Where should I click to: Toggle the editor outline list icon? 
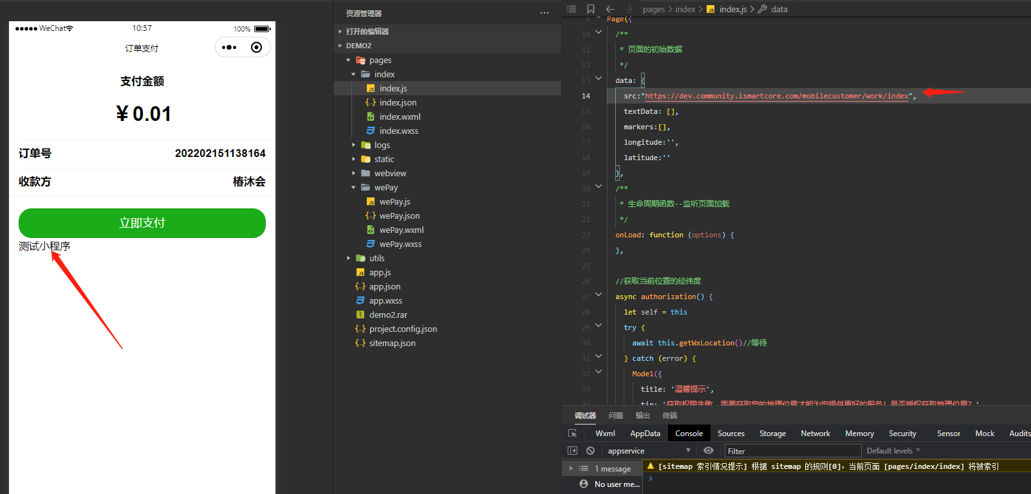(571, 9)
